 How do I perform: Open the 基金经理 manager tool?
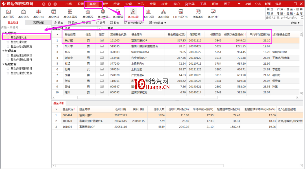tap(133, 14)
